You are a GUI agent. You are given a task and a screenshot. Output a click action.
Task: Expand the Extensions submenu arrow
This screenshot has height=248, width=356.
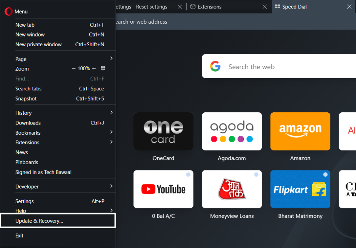[111, 142]
